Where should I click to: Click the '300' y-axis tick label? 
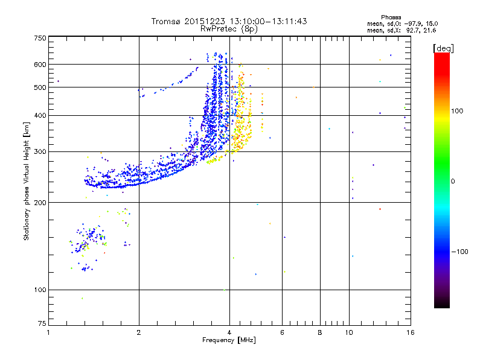pyautogui.click(x=40, y=152)
